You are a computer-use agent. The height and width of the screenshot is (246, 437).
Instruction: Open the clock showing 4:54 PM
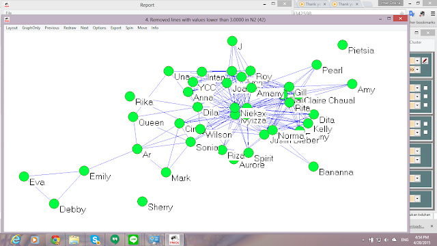click(x=422, y=240)
